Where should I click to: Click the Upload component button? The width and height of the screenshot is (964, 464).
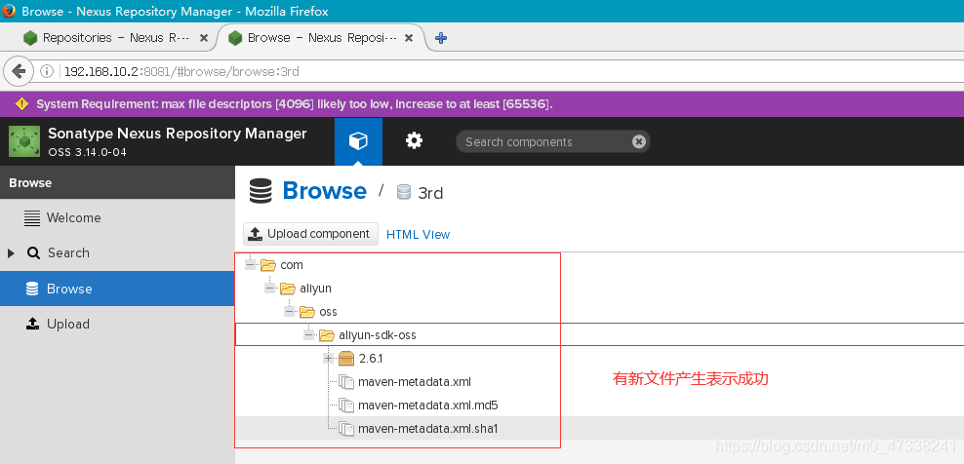[311, 234]
